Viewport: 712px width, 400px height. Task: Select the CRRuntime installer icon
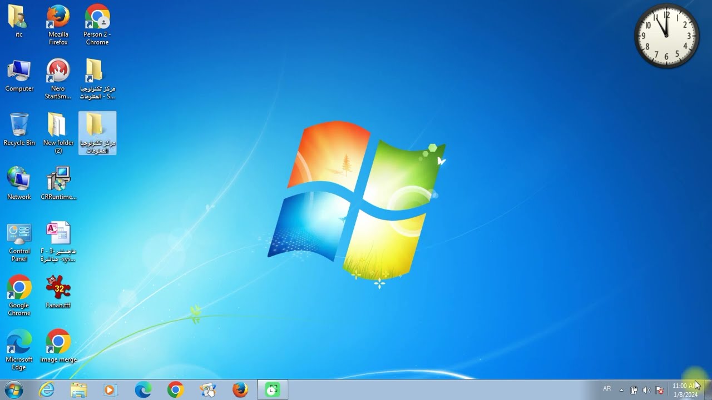58,183
